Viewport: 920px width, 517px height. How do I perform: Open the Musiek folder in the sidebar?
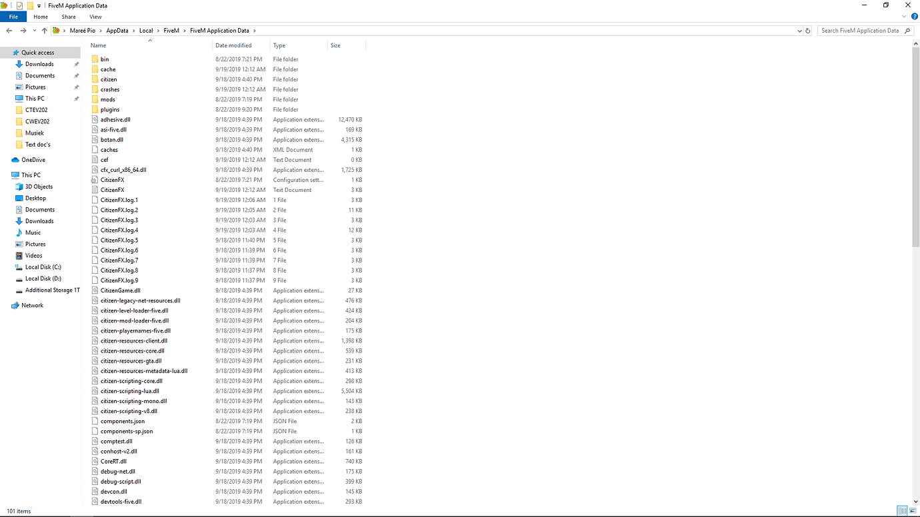click(34, 133)
